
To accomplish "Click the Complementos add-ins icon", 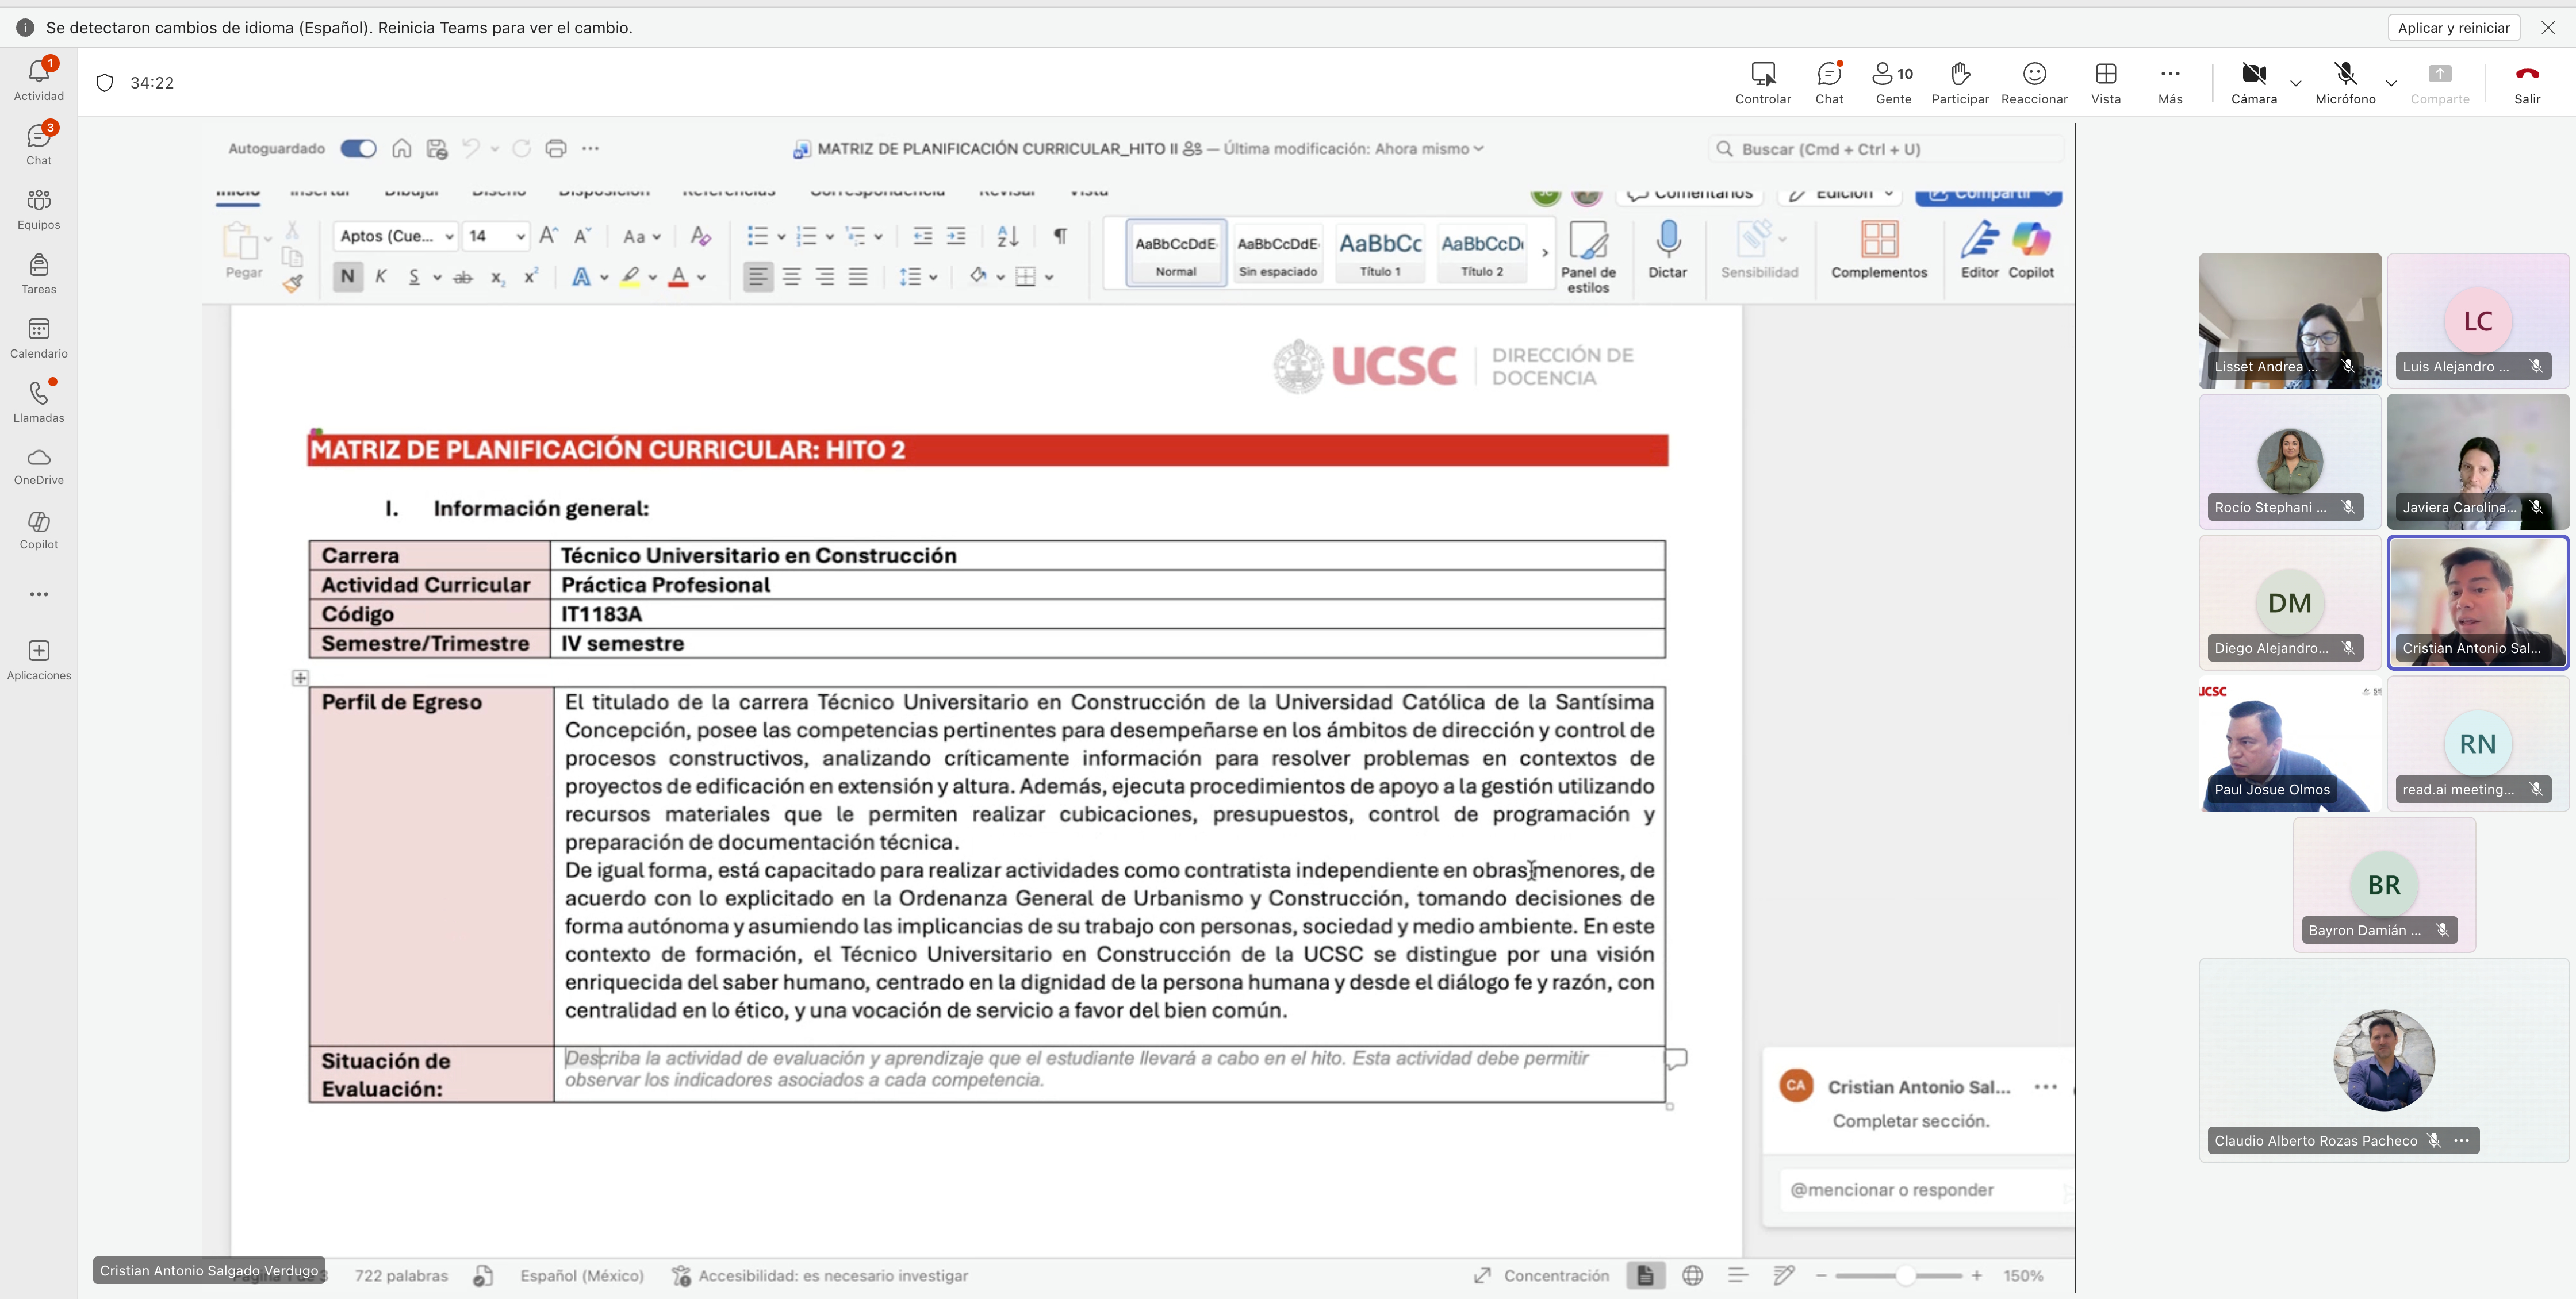I will click(1879, 241).
